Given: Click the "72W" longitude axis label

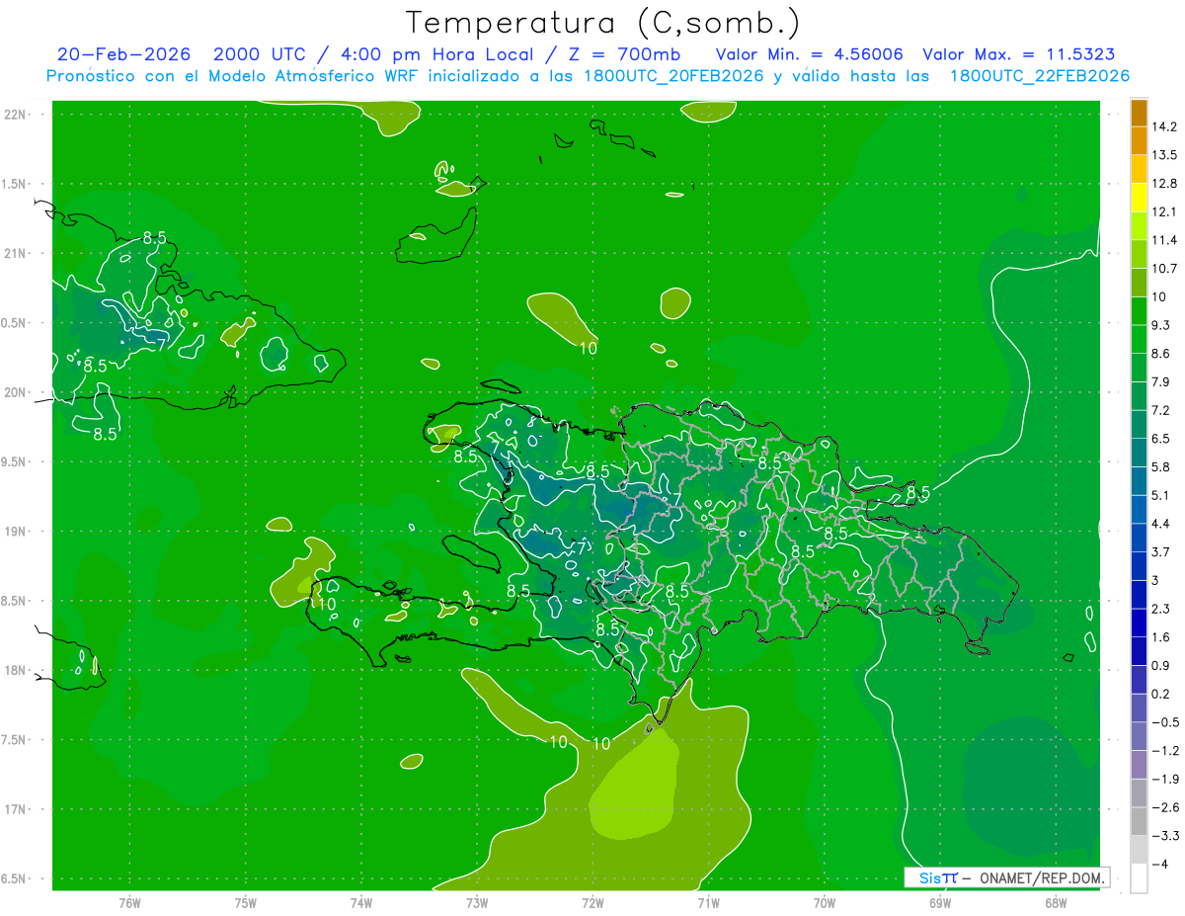Looking at the screenshot, I should click(x=592, y=903).
